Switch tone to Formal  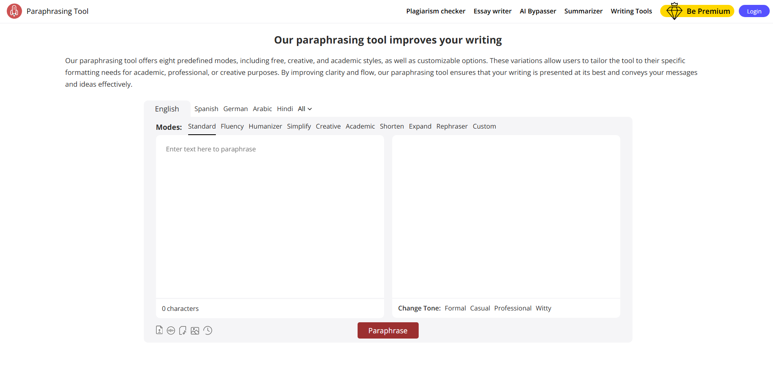(x=455, y=308)
